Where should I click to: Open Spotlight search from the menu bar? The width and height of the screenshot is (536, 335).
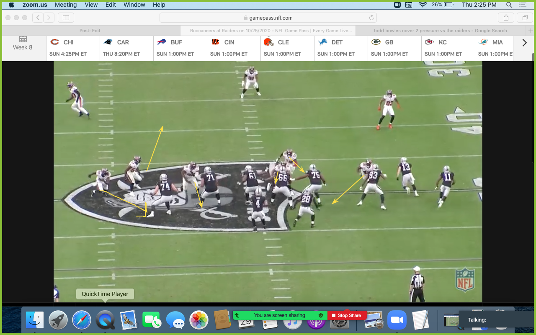(508, 5)
